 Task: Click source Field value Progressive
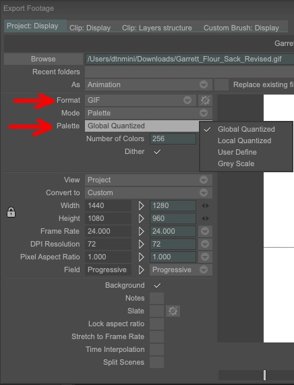point(108,269)
